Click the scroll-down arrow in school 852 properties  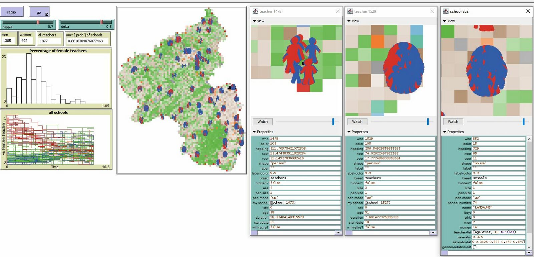click(x=529, y=247)
